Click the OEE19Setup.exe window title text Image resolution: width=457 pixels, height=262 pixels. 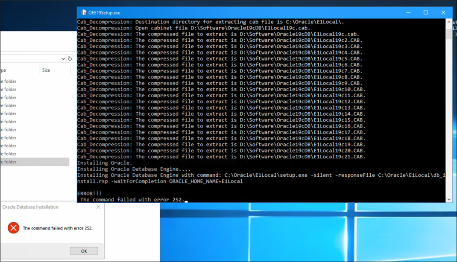pyautogui.click(x=104, y=13)
